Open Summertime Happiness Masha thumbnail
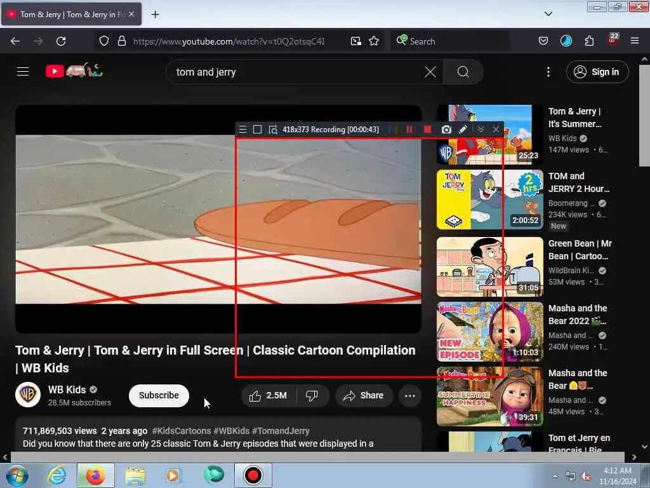650x488 pixels. [489, 396]
